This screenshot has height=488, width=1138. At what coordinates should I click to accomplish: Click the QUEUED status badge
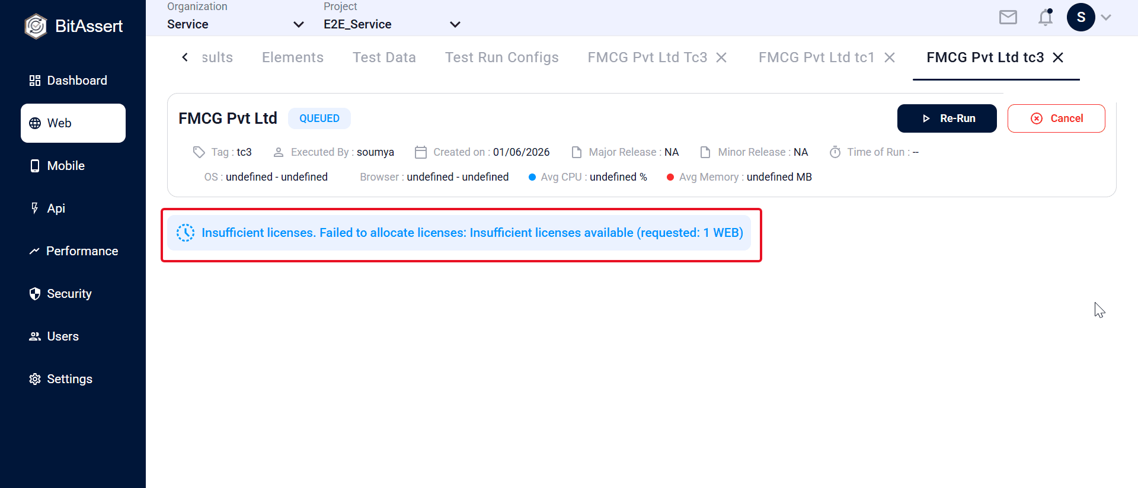(319, 118)
